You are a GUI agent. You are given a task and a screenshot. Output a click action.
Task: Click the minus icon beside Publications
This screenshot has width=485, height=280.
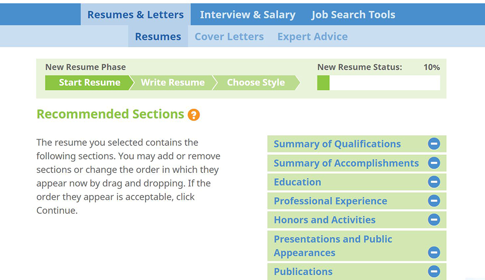click(x=434, y=271)
